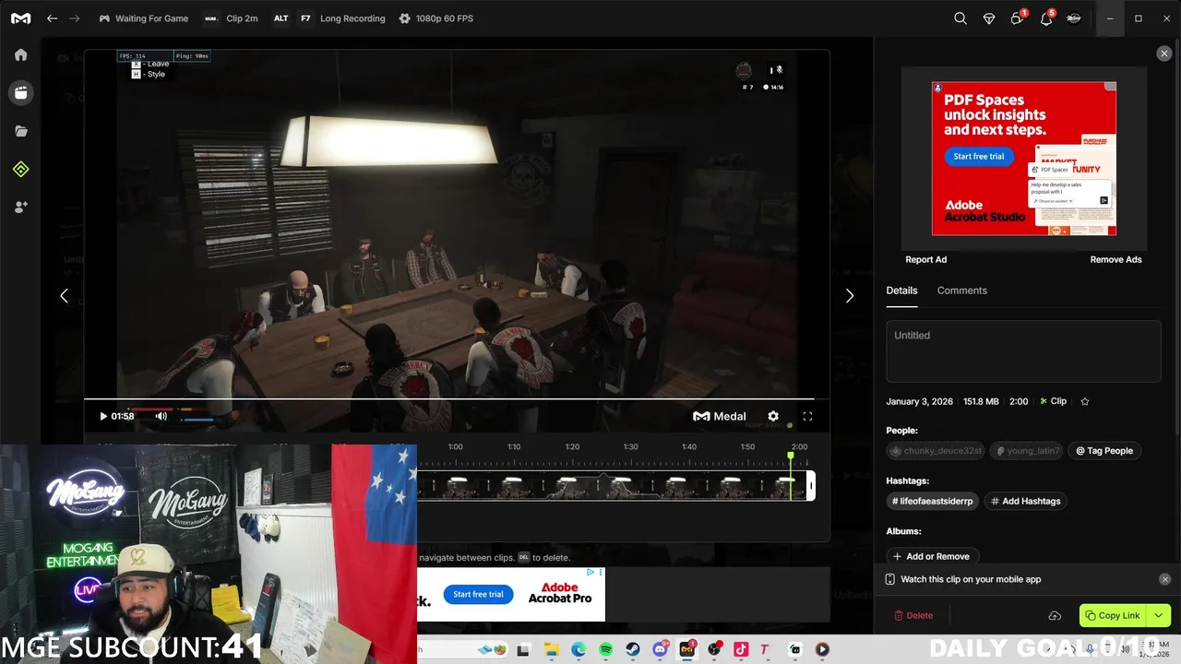The height and width of the screenshot is (664, 1181).
Task: Click the Clip 2m hotkey button
Action: pyautogui.click(x=231, y=18)
